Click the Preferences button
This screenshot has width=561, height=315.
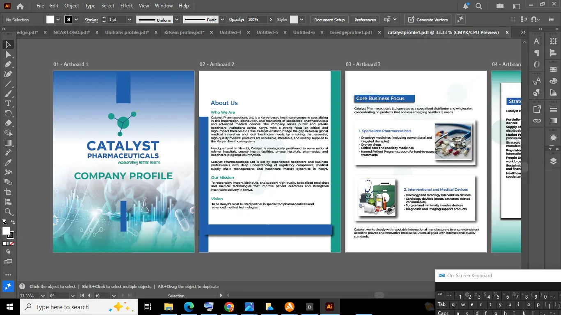point(365,20)
